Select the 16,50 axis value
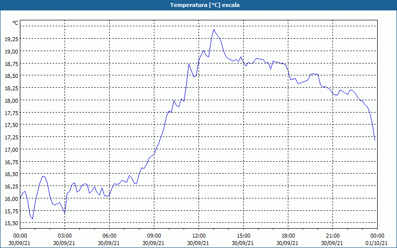 (x=11, y=174)
